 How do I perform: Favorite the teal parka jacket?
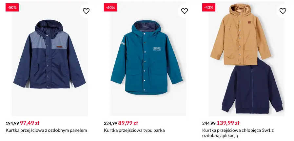tap(185, 11)
